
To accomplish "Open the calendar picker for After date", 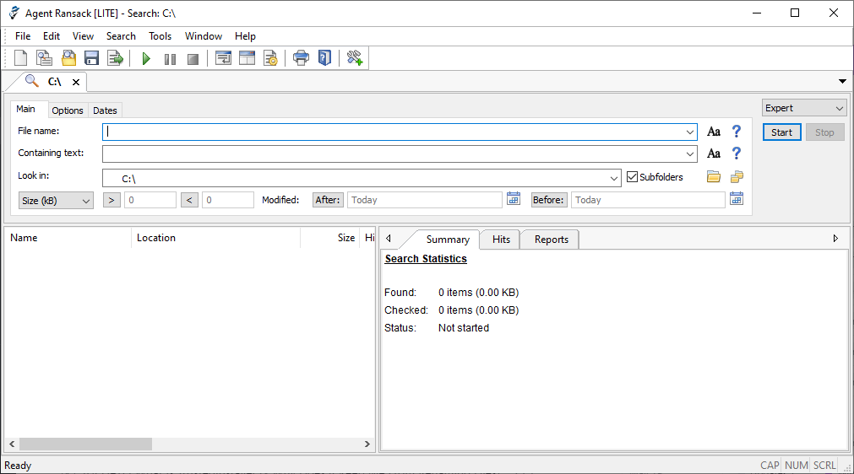I will (x=514, y=199).
